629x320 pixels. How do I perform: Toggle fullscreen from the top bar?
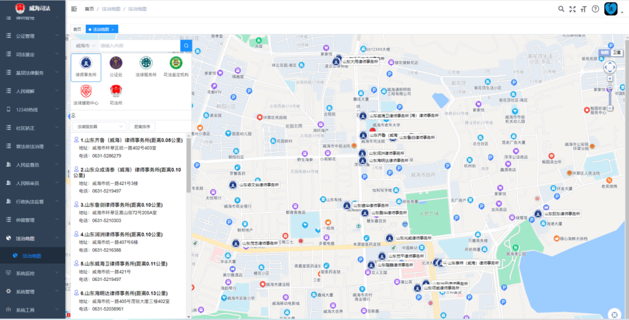coord(573,9)
